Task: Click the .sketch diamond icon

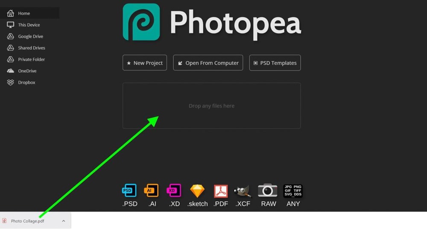Action: (x=197, y=191)
